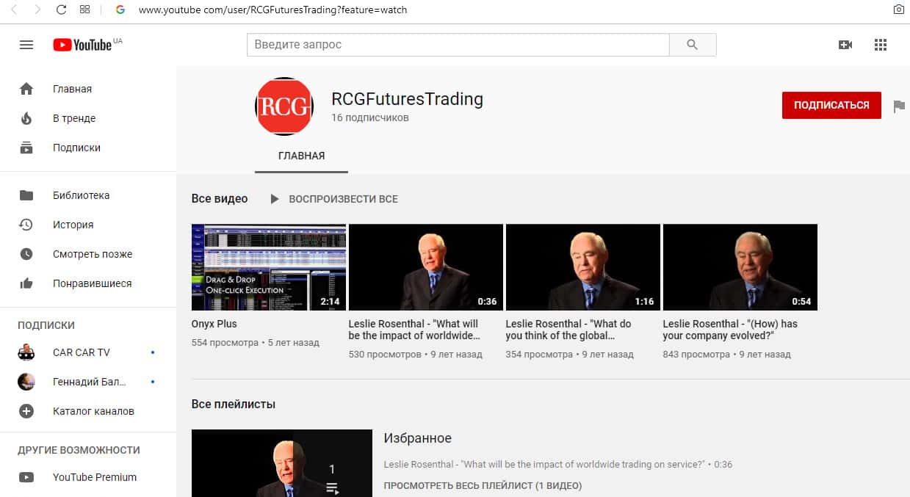
Task: Click "354 просмотра • 9 лет назад" text
Action: pos(569,355)
